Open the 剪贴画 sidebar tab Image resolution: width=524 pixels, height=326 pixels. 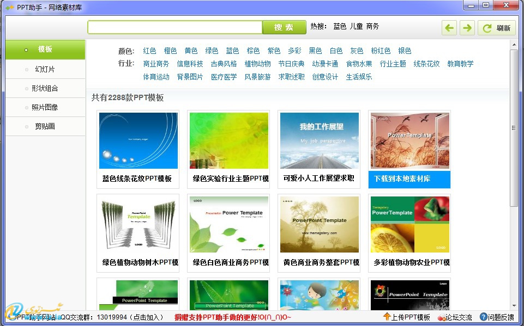[45, 126]
